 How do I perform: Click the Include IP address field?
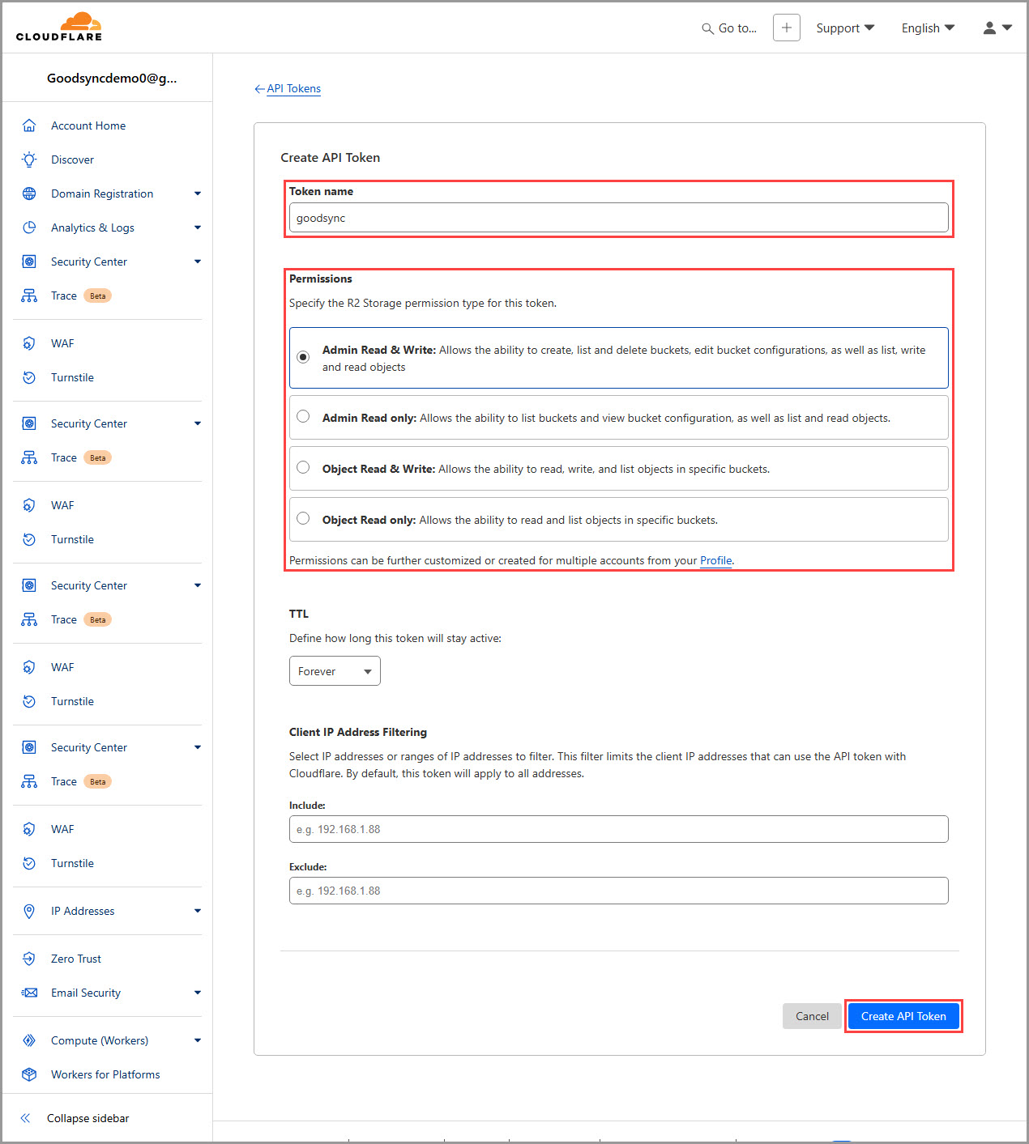click(x=619, y=829)
